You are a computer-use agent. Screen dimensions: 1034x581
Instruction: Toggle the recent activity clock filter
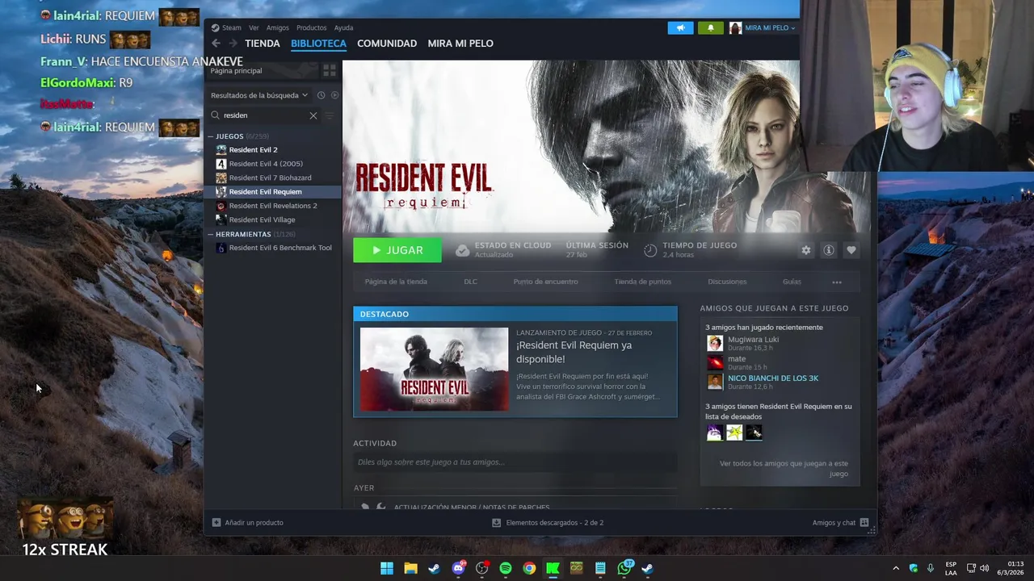coord(321,95)
